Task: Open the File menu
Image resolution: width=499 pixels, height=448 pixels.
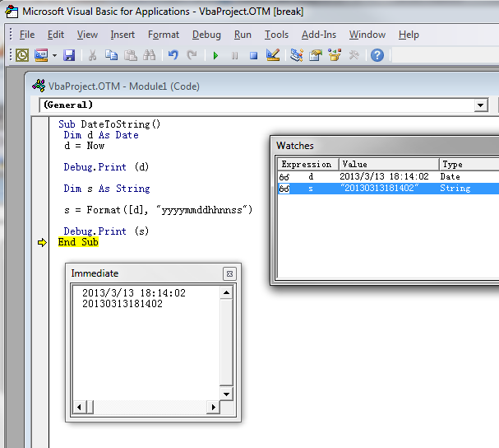Action: tap(27, 35)
